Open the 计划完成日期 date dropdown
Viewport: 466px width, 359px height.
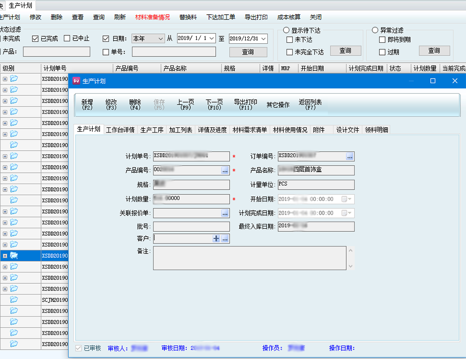(346, 213)
